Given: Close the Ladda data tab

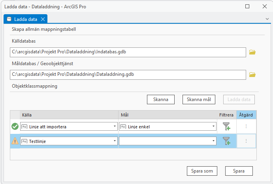Looking at the screenshot, I should tap(43, 19).
